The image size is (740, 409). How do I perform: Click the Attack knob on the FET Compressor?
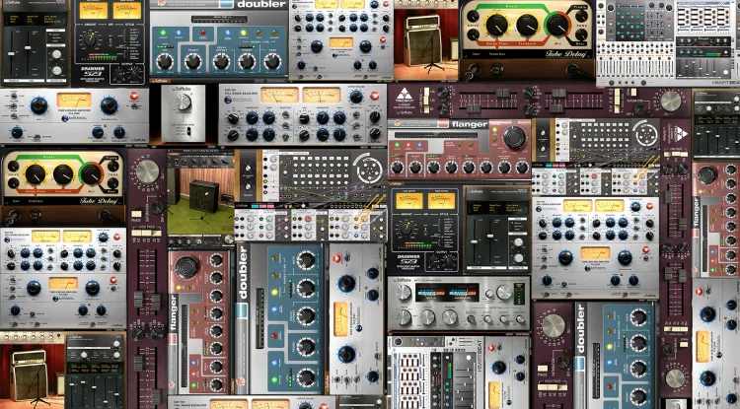click(427, 317)
